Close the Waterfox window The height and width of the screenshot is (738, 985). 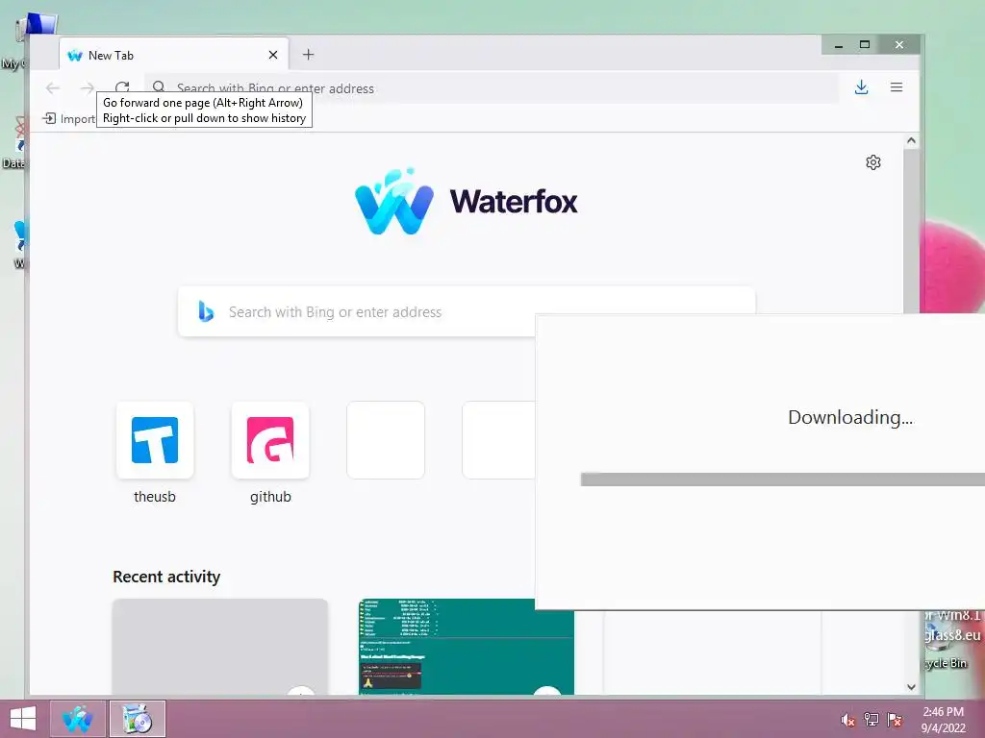[899, 45]
